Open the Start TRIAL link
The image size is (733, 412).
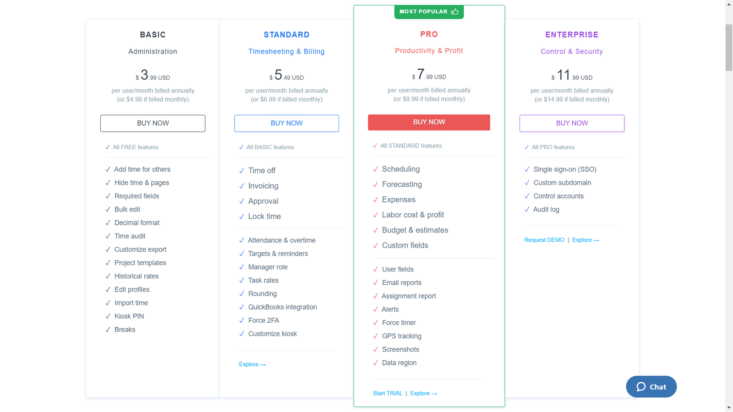(388, 393)
